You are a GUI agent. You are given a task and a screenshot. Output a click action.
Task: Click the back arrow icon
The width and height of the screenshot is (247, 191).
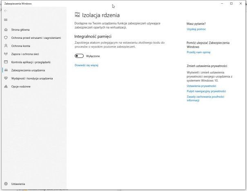(x=6, y=11)
